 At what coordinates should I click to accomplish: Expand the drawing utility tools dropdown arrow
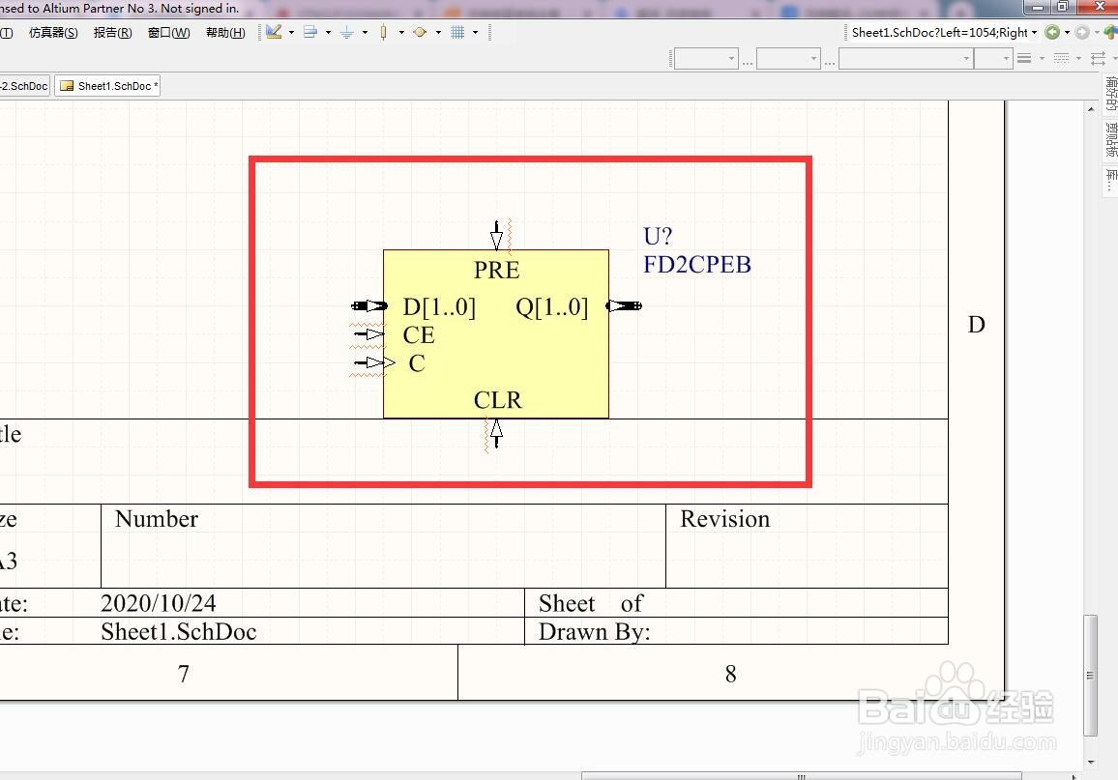coord(292,32)
